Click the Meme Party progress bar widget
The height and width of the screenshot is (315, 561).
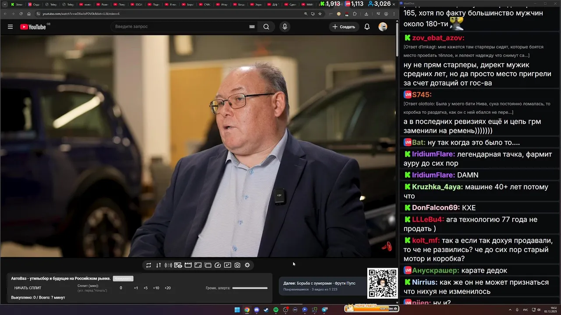pos(371,308)
